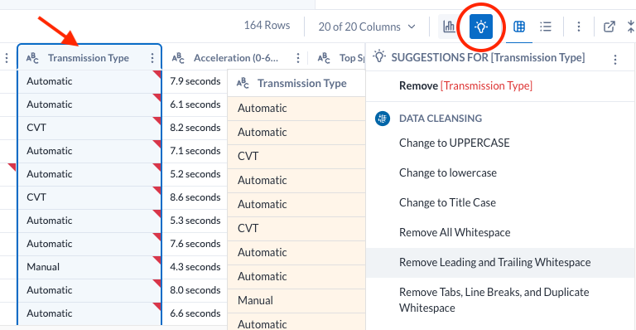Viewport: 636px width, 330px height.
Task: Open the toolbar three-dot more options
Action: pyautogui.click(x=579, y=27)
